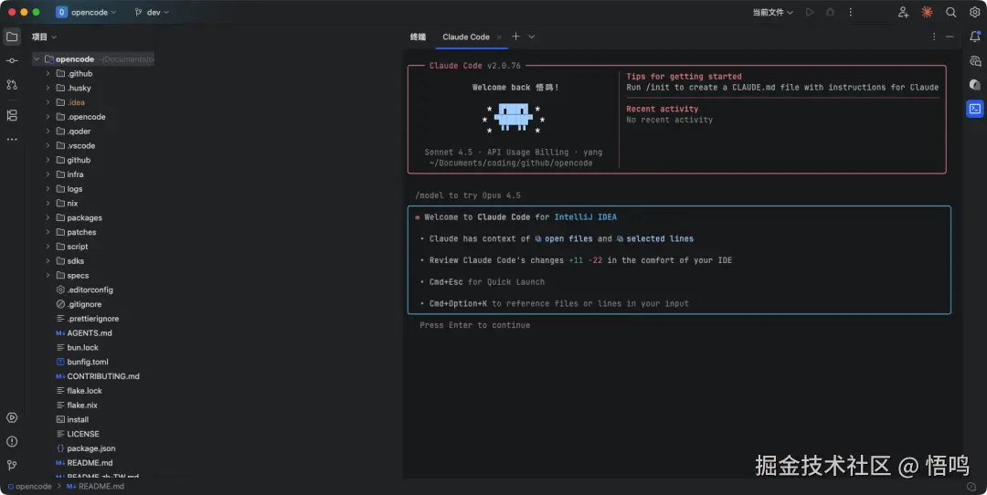Viewport: 987px width, 495px height.
Task: Open the Commit tool window icon
Action: coord(12,60)
